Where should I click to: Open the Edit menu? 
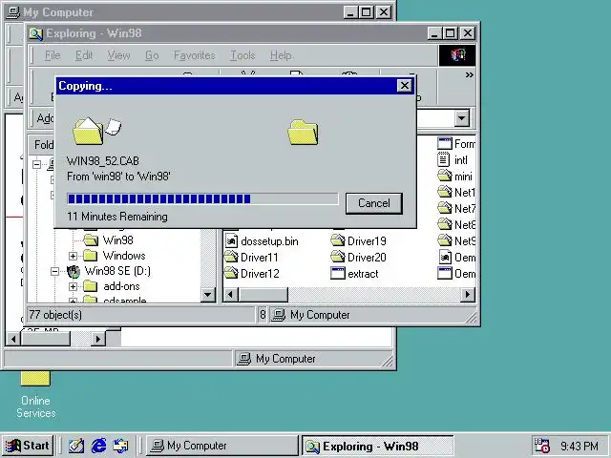pyautogui.click(x=84, y=55)
